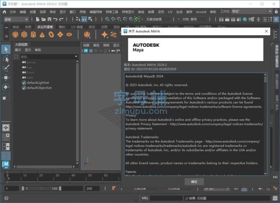Screen dimensions: 280x203
Task: Click the About dialog text vertical scrollbar
Action: [x=265, y=124]
